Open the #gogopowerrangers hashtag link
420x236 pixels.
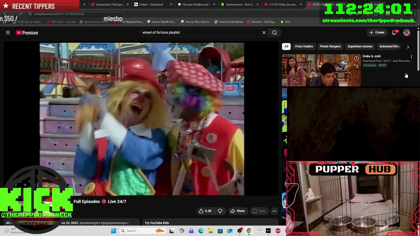[x=115, y=223]
